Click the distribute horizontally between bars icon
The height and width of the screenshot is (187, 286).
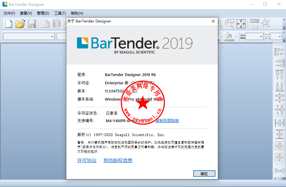[279, 123]
